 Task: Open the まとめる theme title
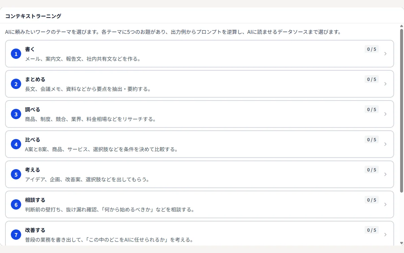click(x=35, y=79)
